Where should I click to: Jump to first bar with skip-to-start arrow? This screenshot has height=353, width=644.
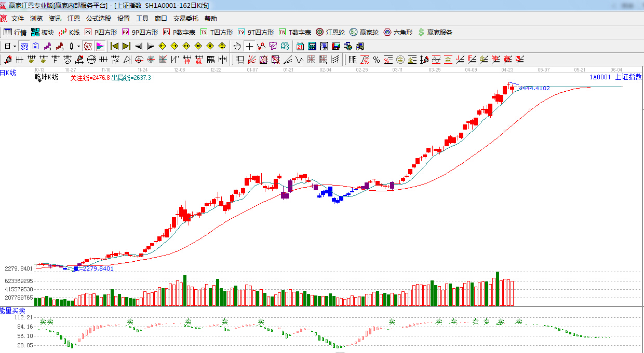pos(115,46)
